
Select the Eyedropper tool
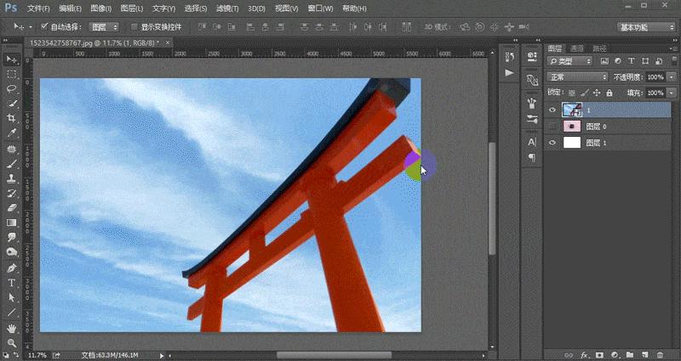[x=12, y=133]
